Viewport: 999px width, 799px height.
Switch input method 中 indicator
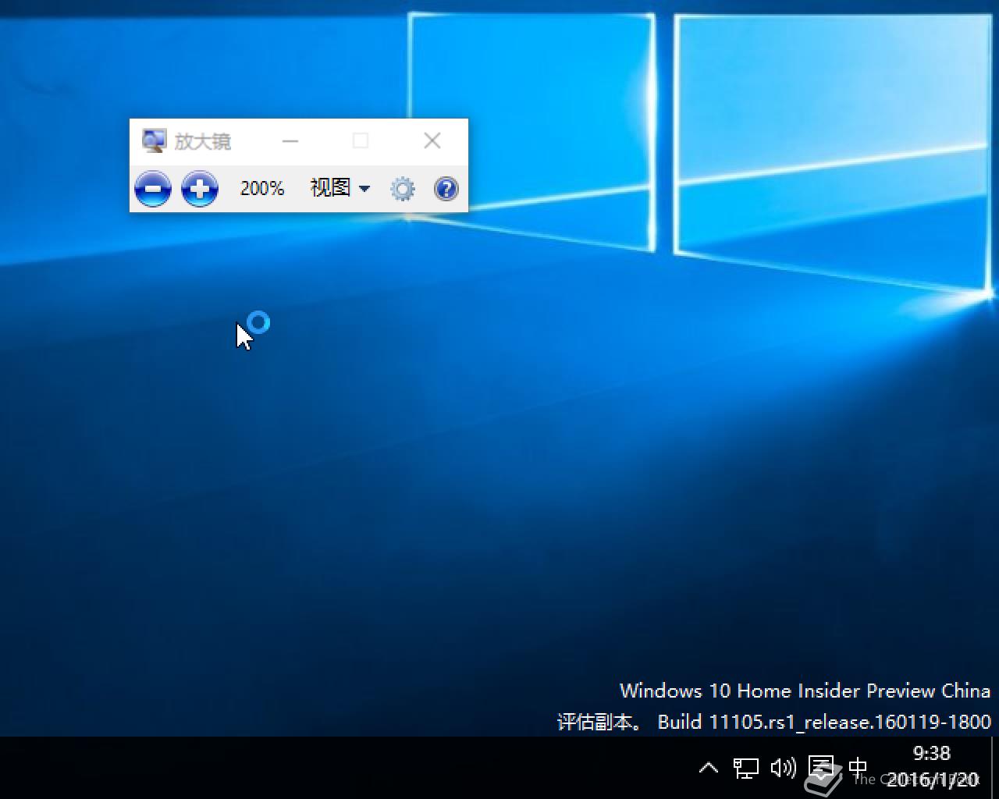pos(858,768)
